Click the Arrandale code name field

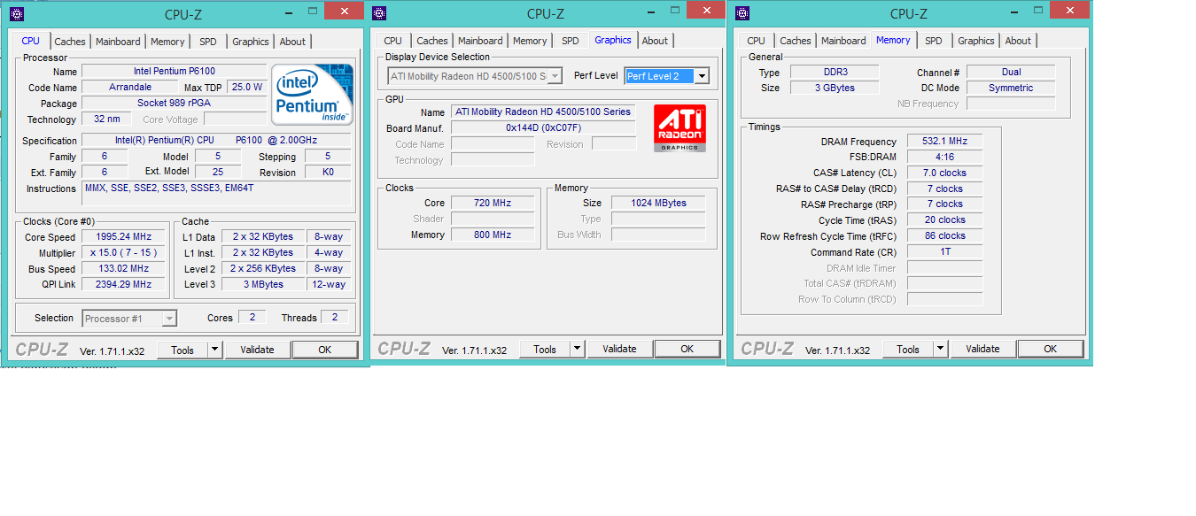coord(130,88)
